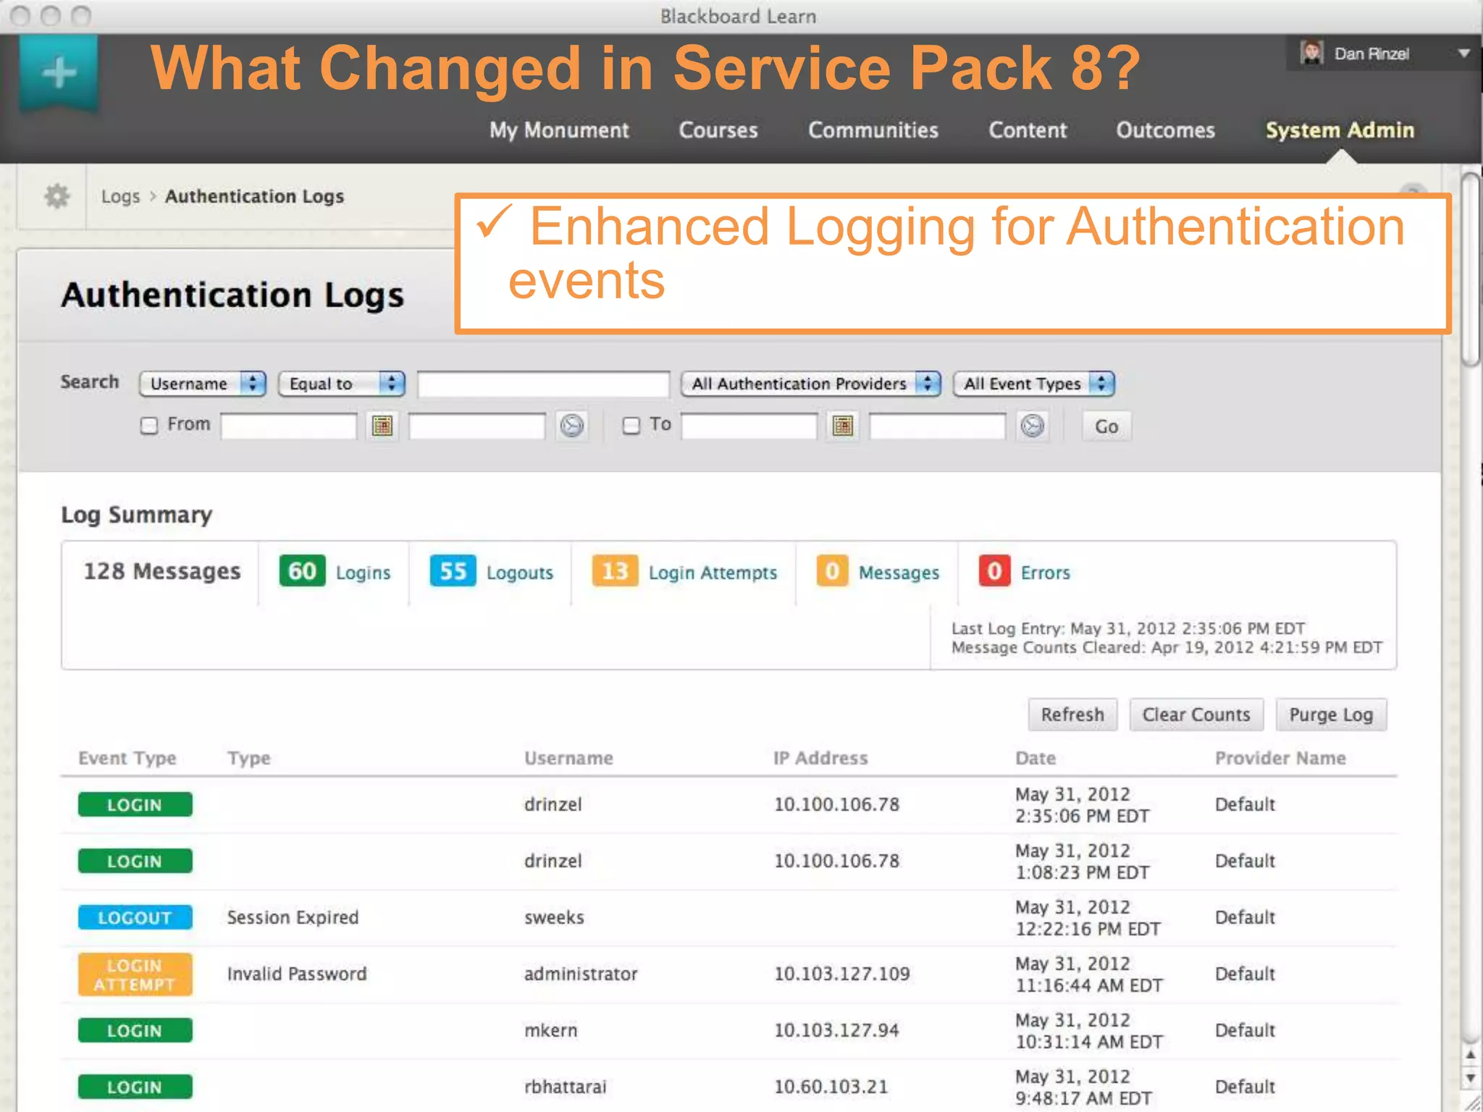Follow the Logs breadcrumb link

pos(120,196)
